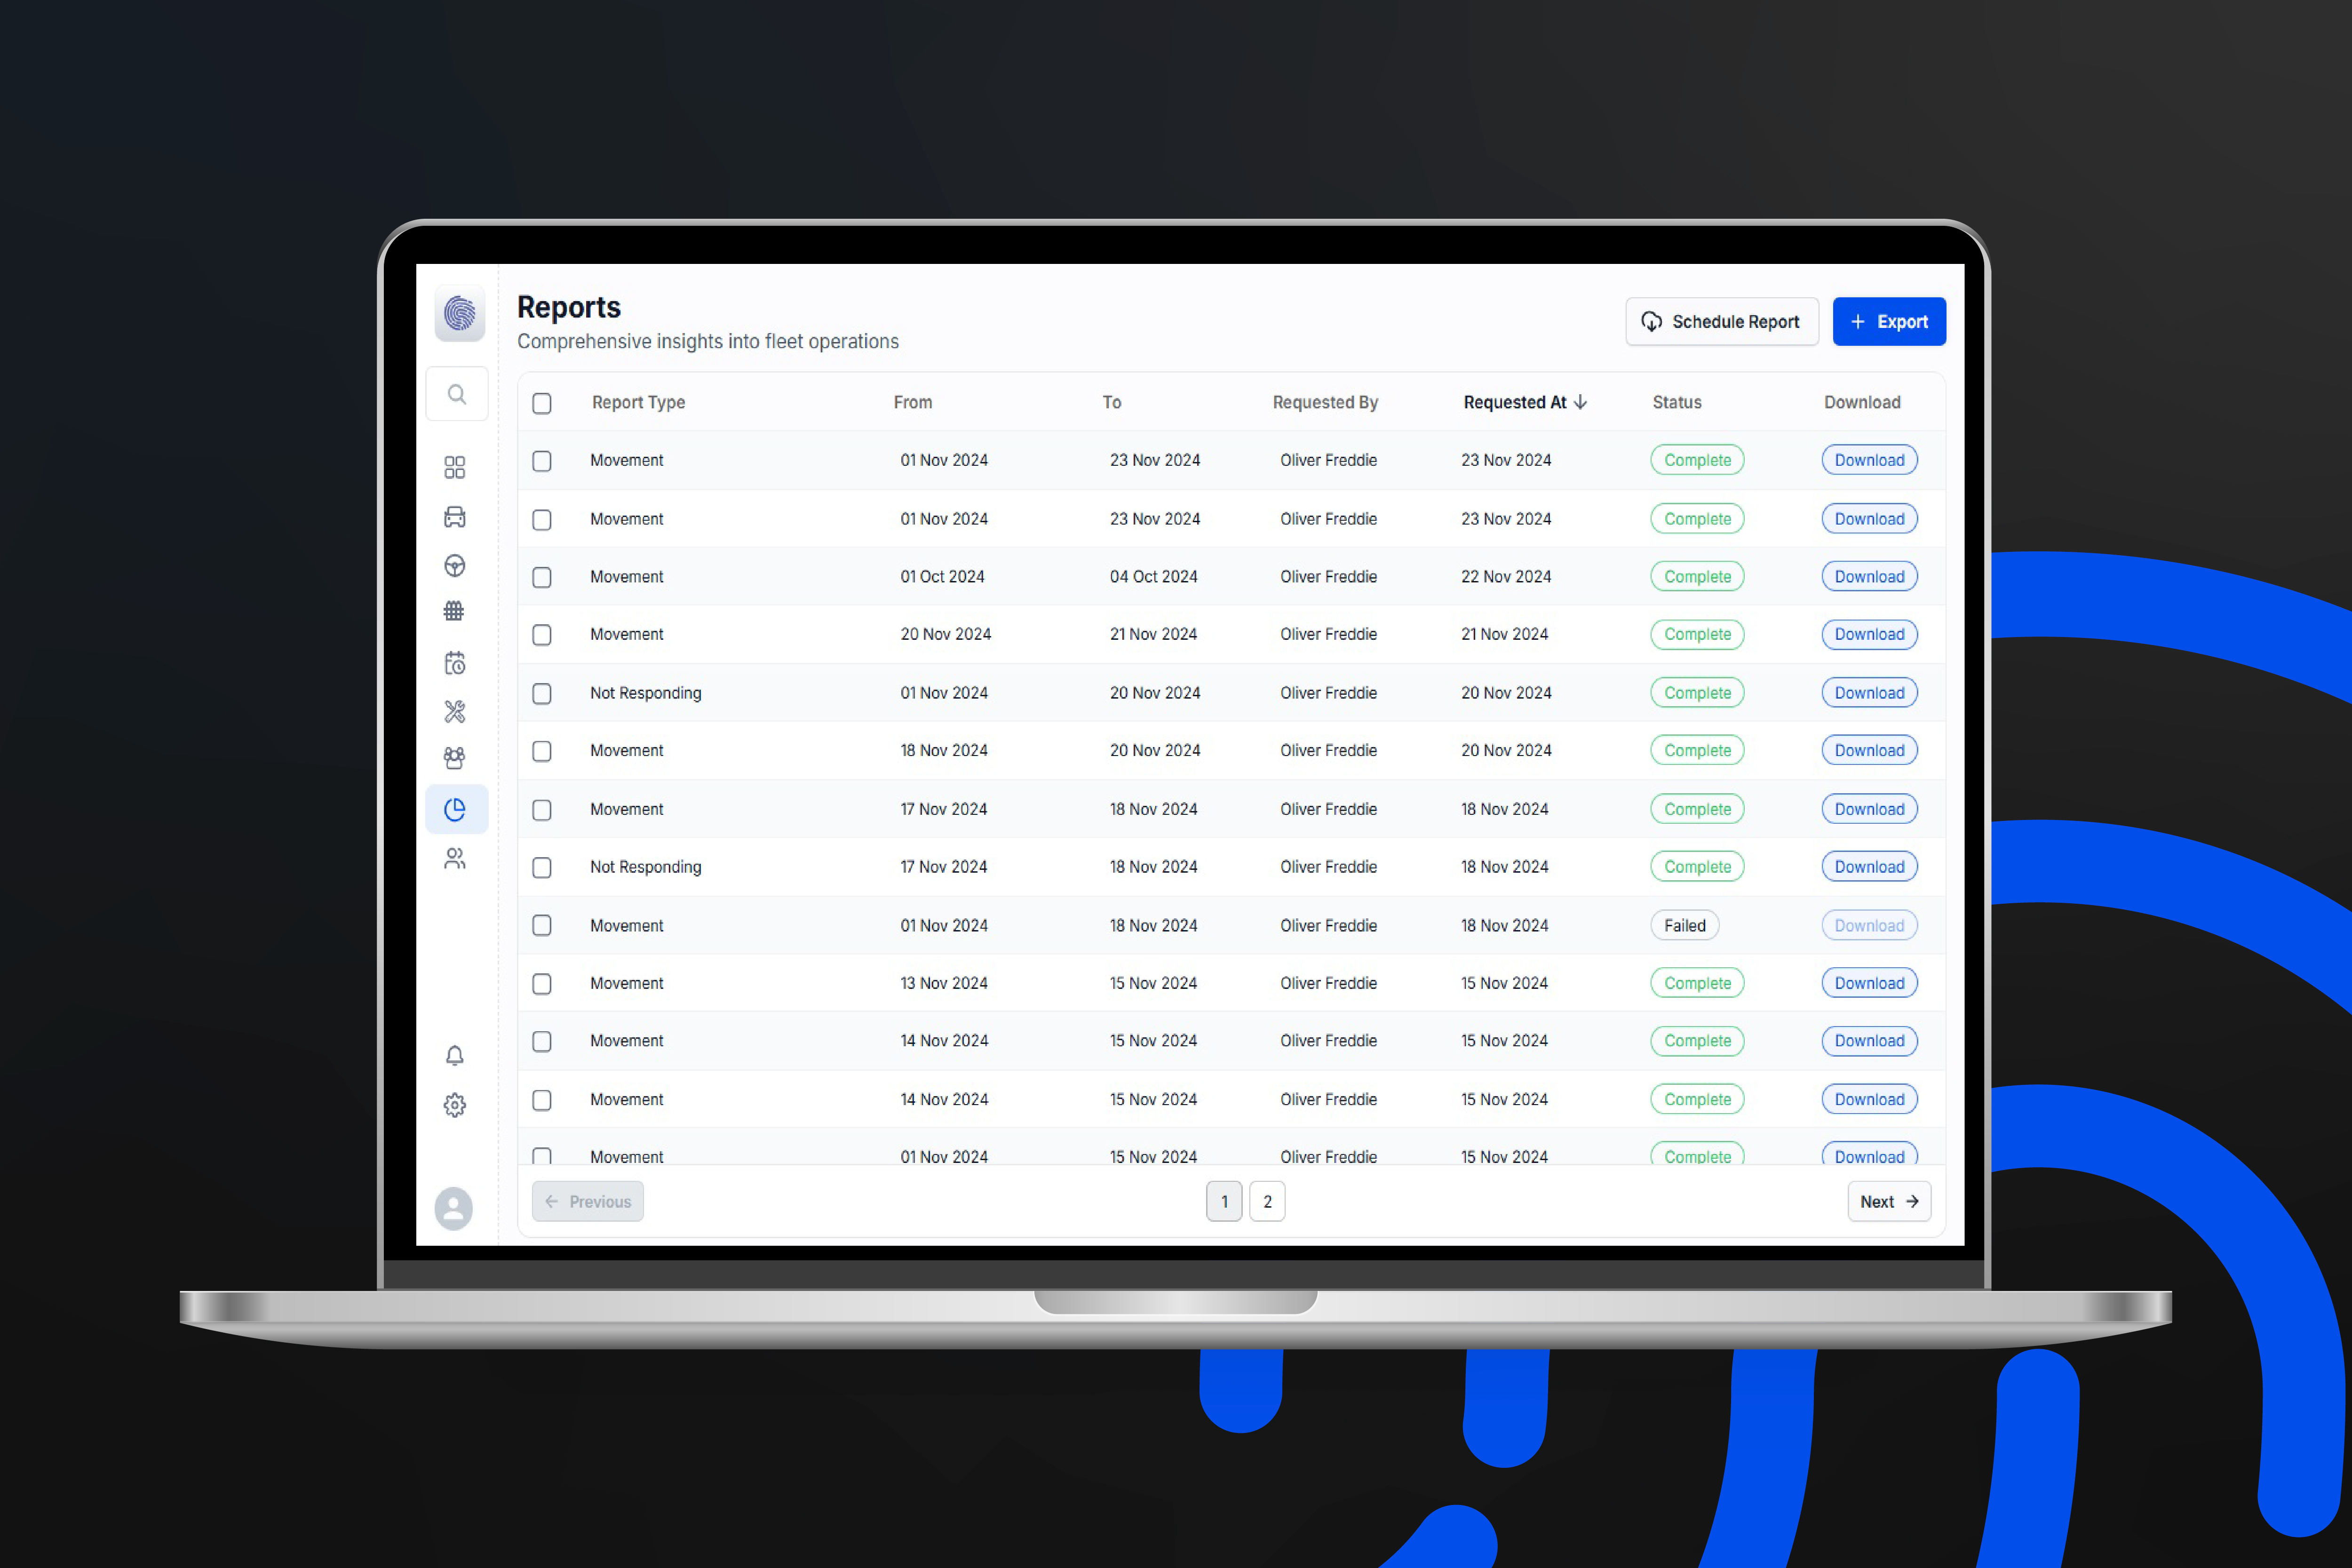Go to dashboard grid icon
2352x1568 pixels.
[x=455, y=467]
